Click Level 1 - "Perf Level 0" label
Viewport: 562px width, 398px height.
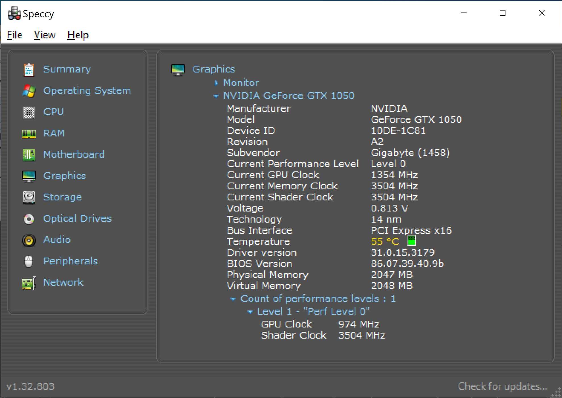point(313,312)
